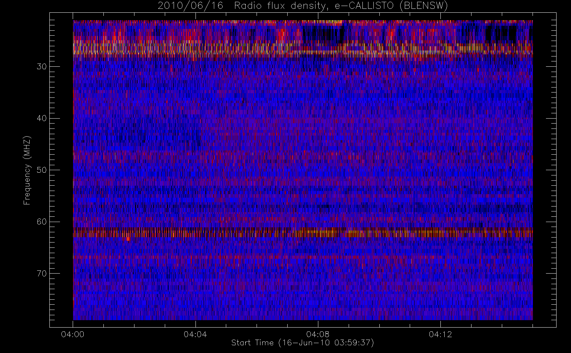
Task: Click the 40 frequency tick label
Action: 42,118
